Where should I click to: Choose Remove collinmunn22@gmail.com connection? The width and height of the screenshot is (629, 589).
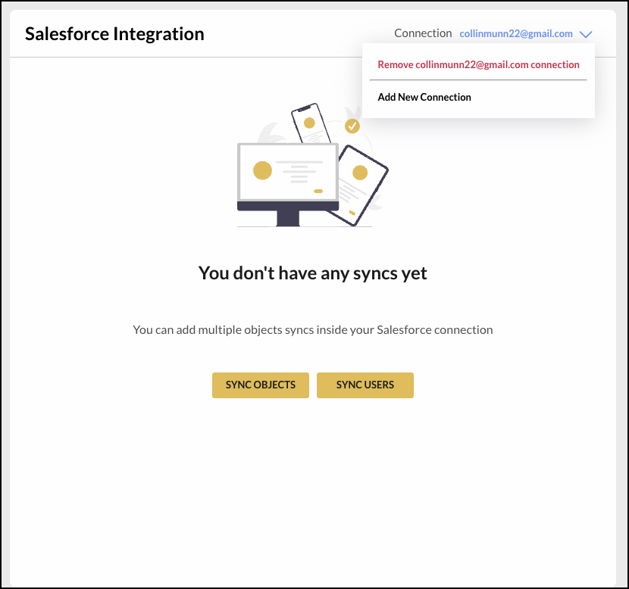(478, 64)
